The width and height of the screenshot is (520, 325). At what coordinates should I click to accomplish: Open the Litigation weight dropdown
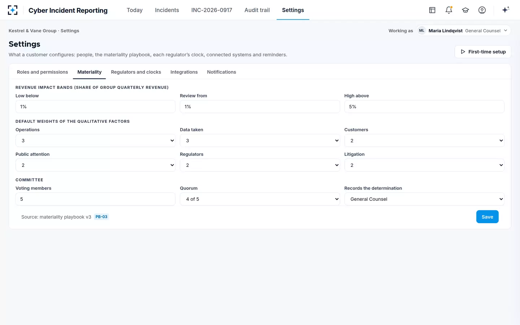(x=424, y=165)
